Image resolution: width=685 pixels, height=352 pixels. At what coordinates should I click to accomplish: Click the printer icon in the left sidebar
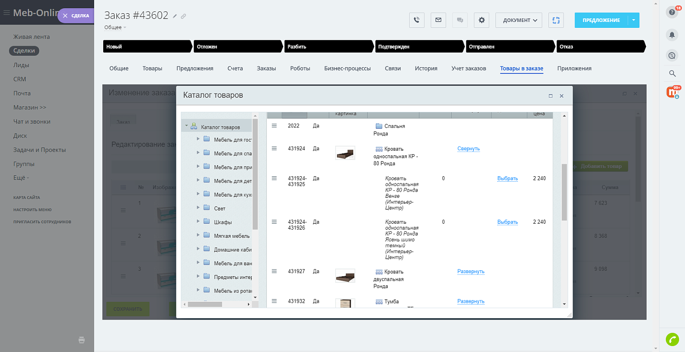(81, 340)
